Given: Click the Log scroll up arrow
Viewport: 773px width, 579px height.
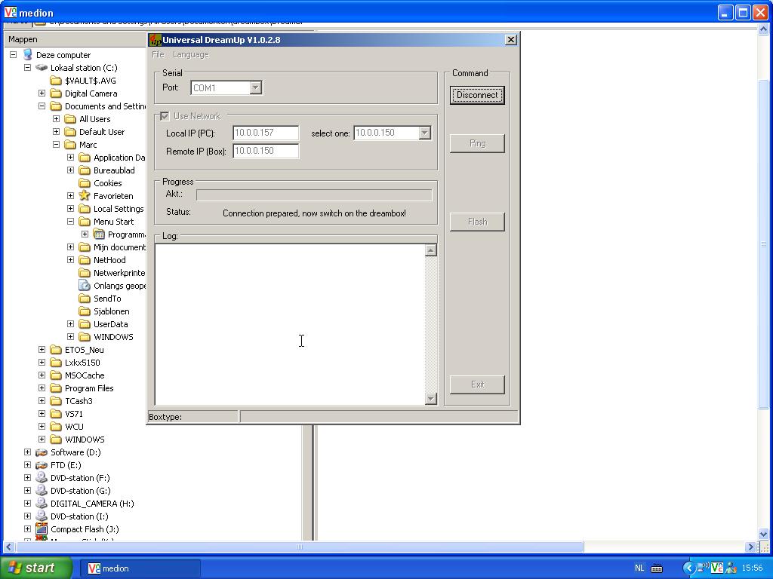Looking at the screenshot, I should [430, 250].
